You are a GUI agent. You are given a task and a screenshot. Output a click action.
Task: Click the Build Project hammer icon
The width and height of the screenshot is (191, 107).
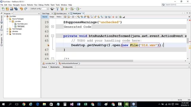point(57,9)
